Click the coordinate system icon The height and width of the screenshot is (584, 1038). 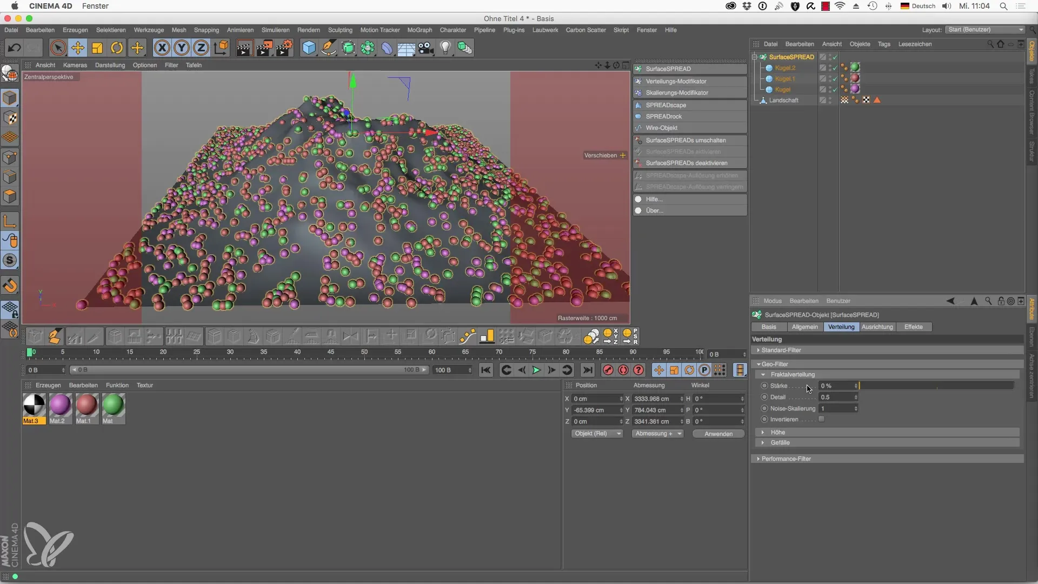[221, 48]
